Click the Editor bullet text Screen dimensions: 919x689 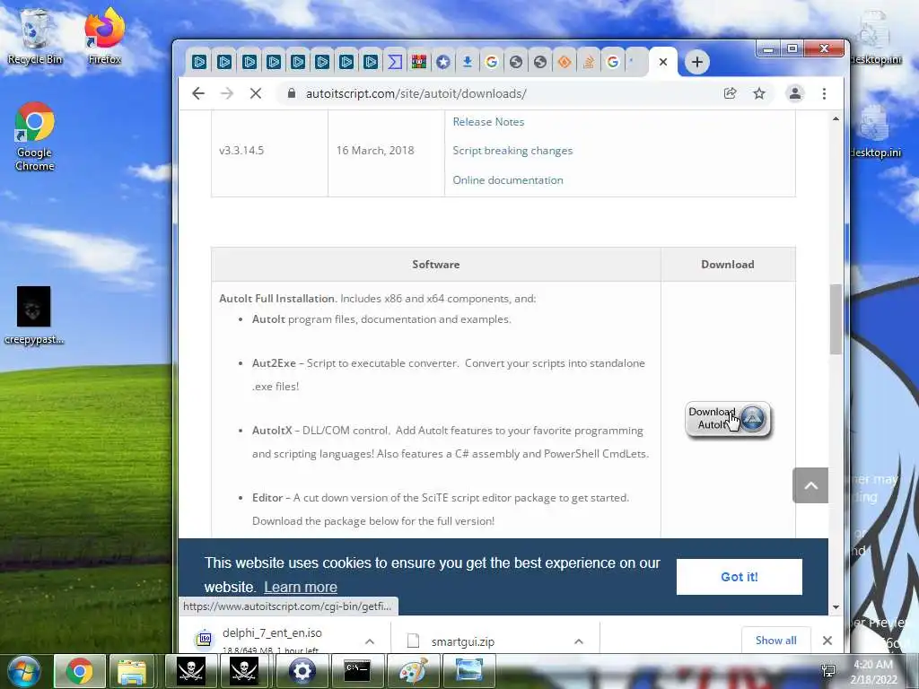click(x=440, y=510)
